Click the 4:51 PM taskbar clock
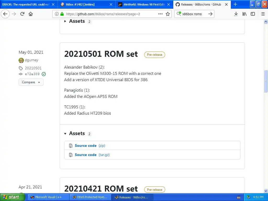Image resolution: width=268 pixels, height=201 pixels. [258, 197]
